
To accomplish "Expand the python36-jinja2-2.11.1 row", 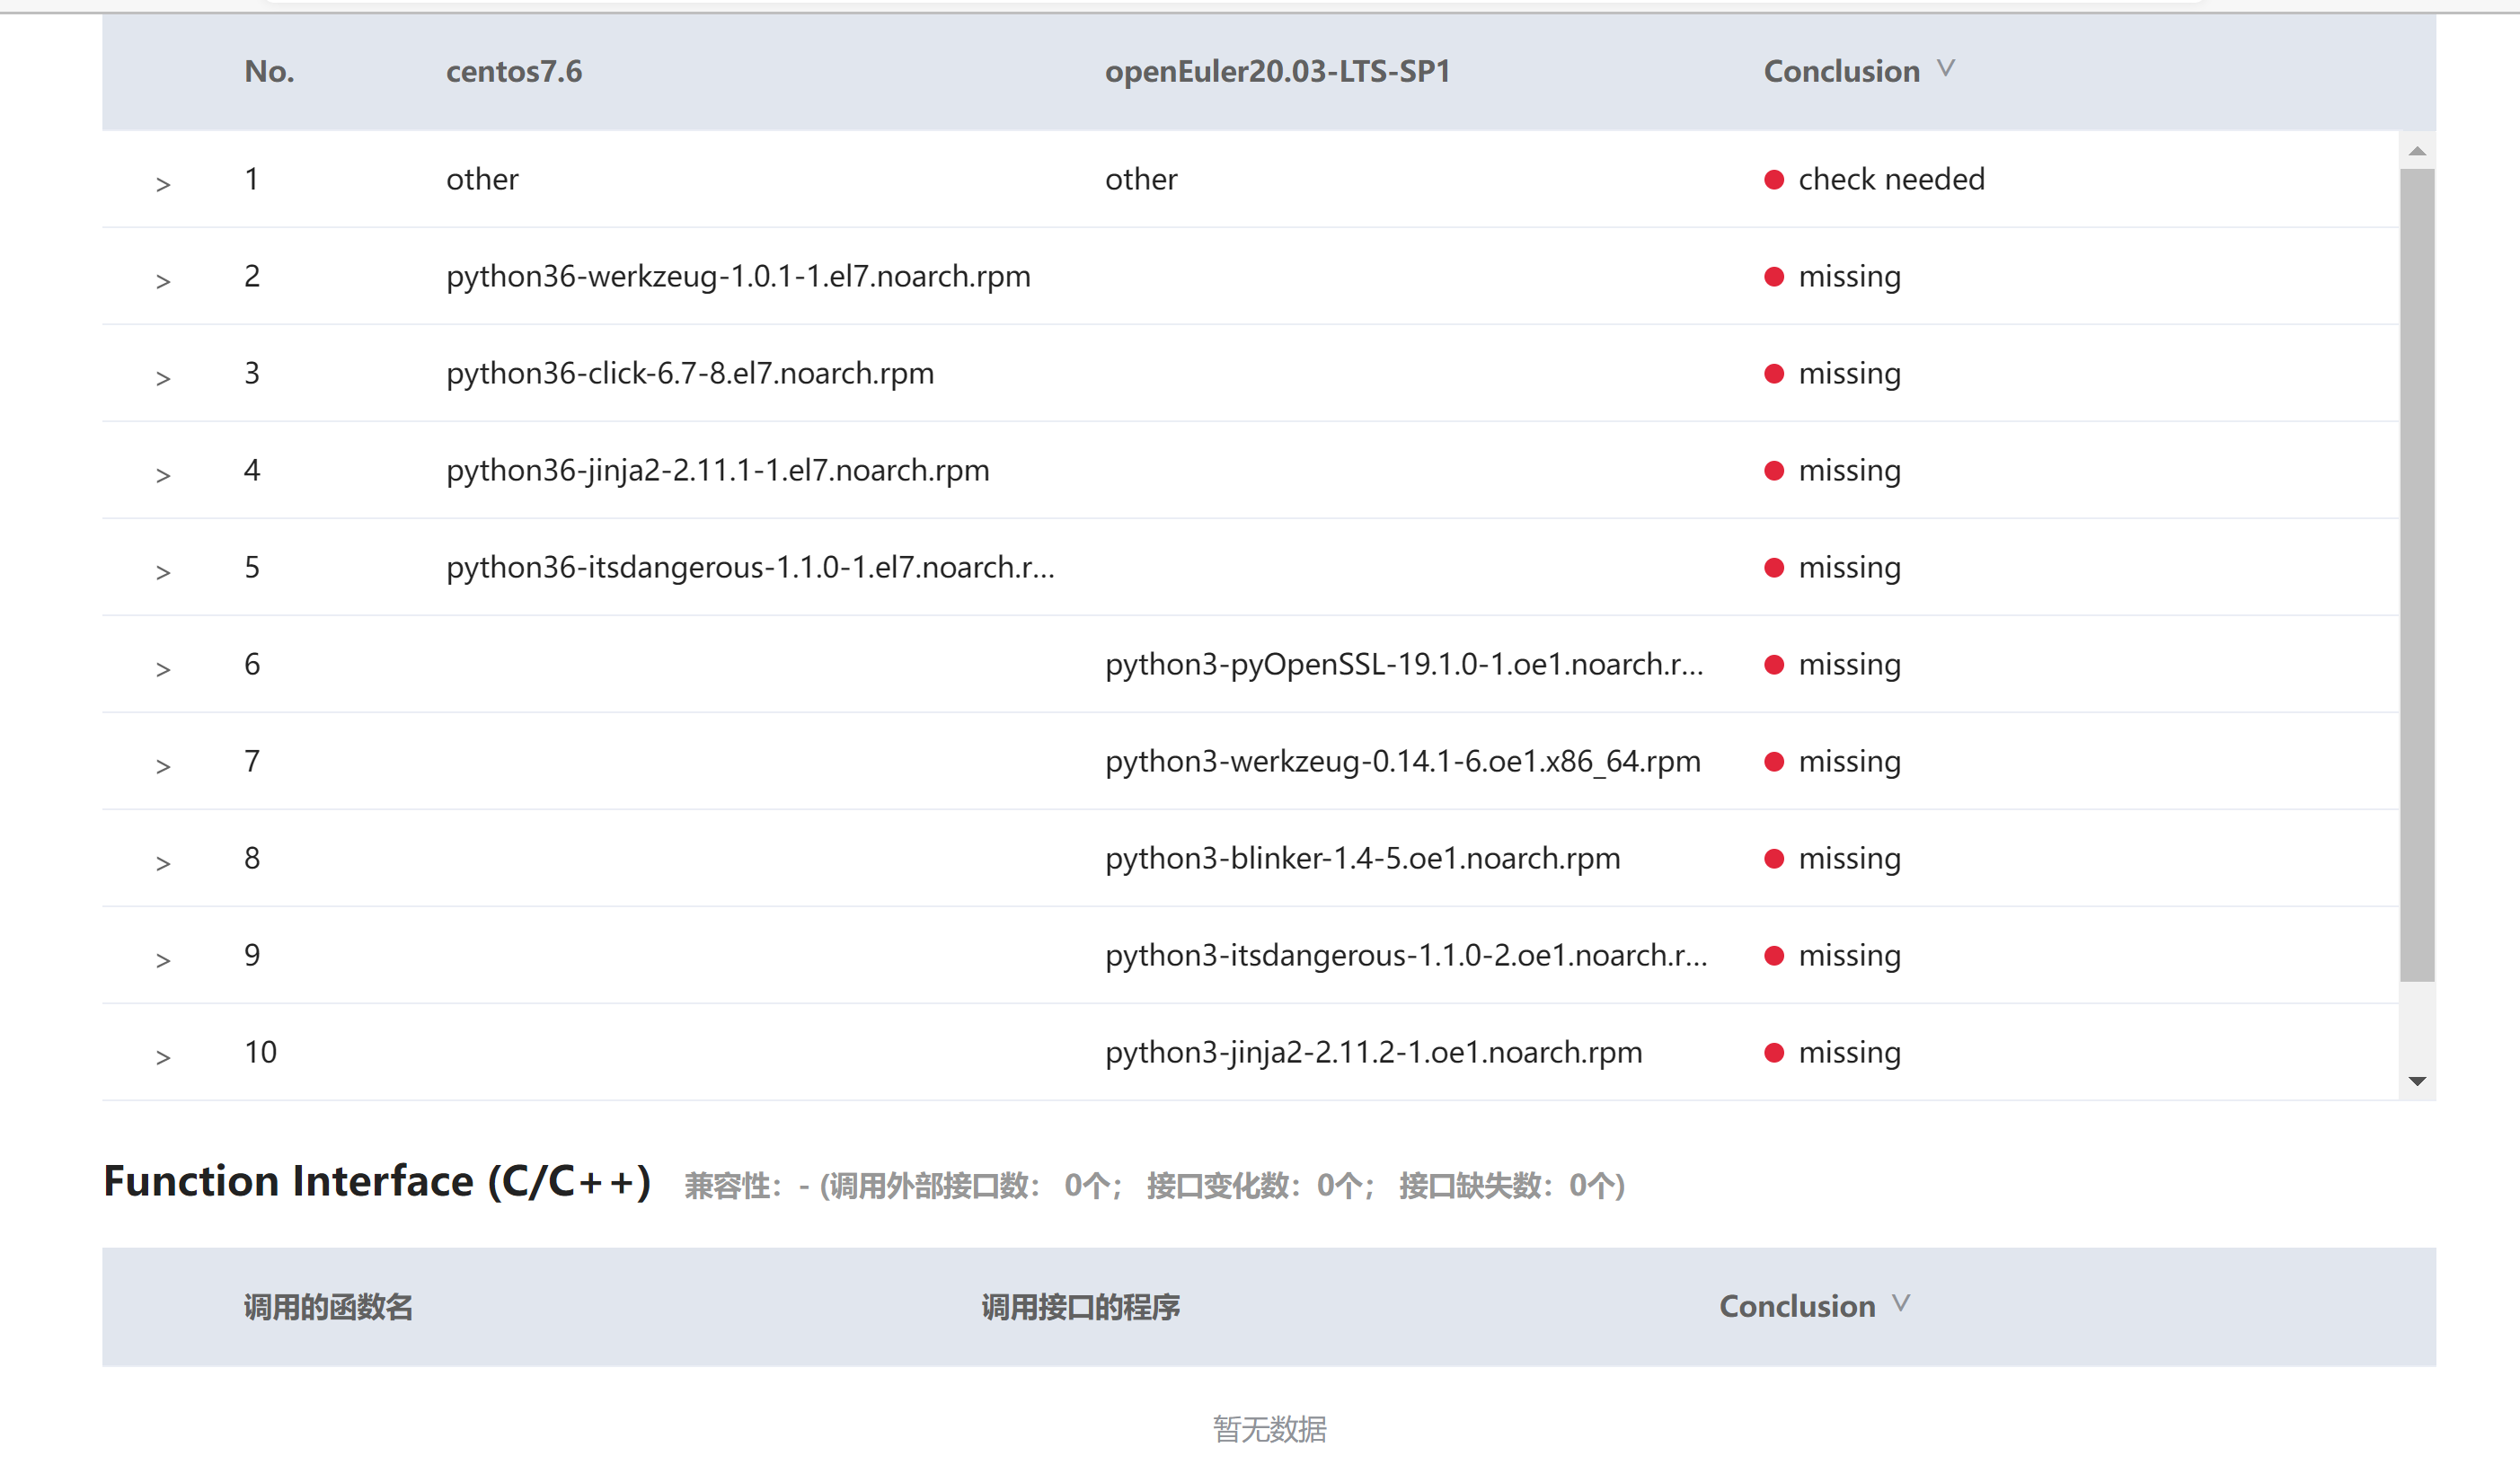I will point(163,475).
